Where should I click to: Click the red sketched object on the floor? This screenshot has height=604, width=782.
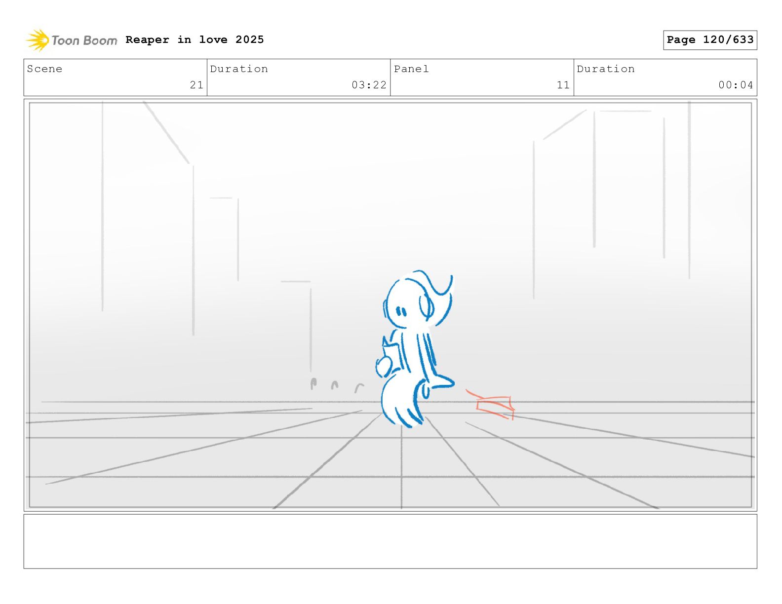(491, 405)
